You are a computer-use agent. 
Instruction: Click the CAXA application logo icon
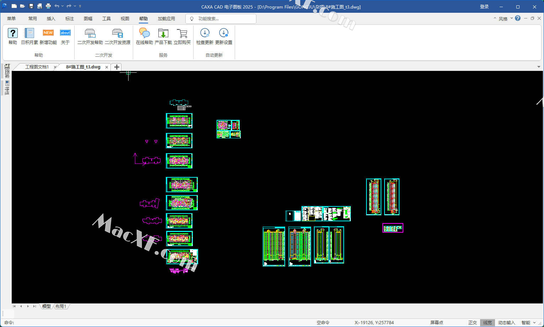click(5, 6)
